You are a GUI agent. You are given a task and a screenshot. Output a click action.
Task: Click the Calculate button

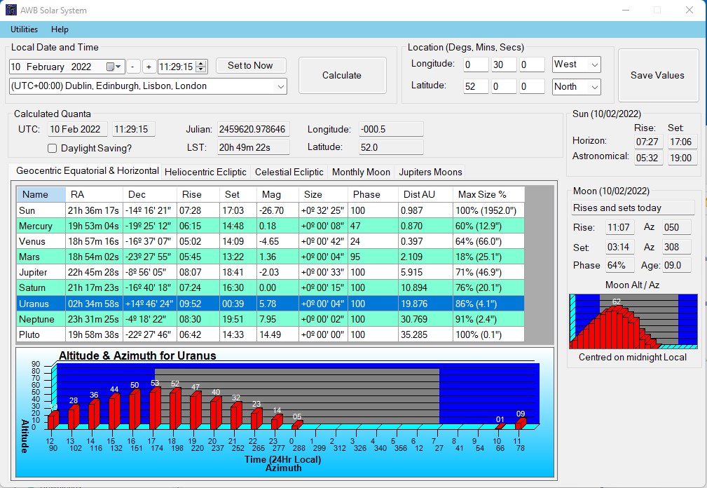(x=342, y=75)
